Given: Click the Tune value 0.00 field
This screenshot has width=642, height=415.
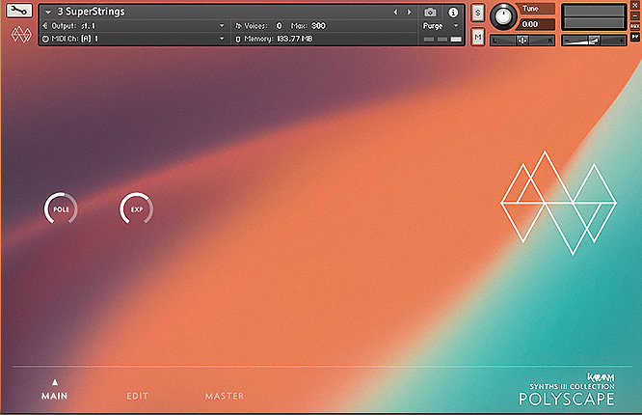Looking at the screenshot, I should pyautogui.click(x=537, y=24).
